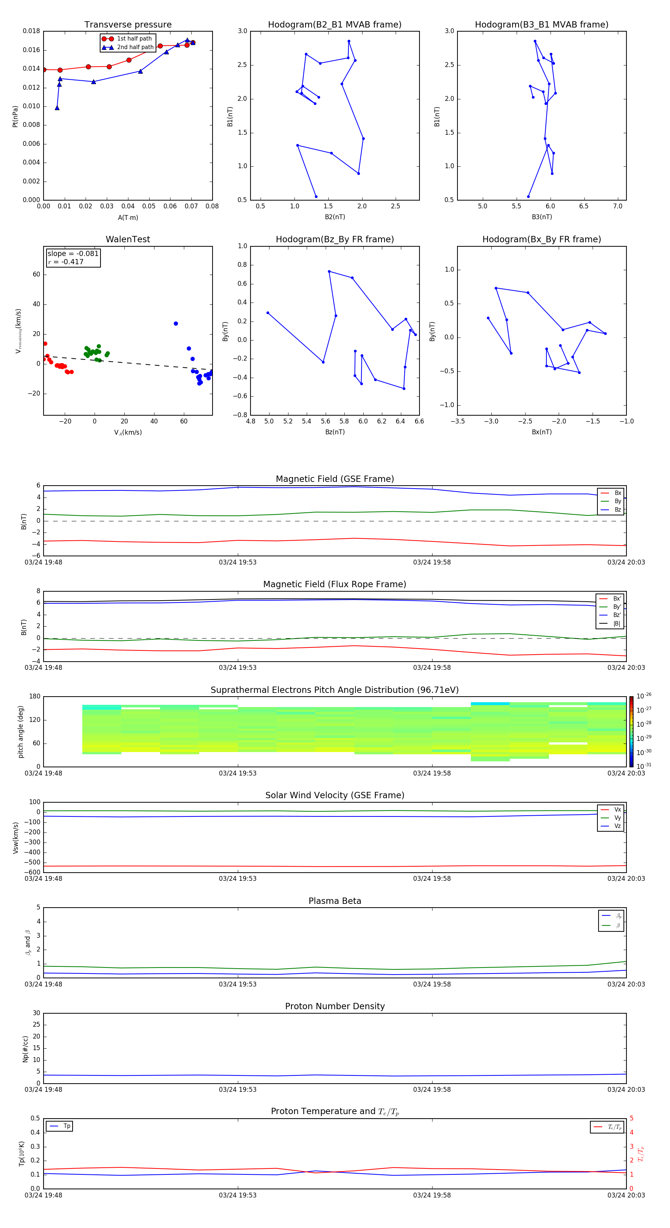Click the 'pitch angle (deg)' axis label
The height and width of the screenshot is (1228, 670).
[20, 732]
